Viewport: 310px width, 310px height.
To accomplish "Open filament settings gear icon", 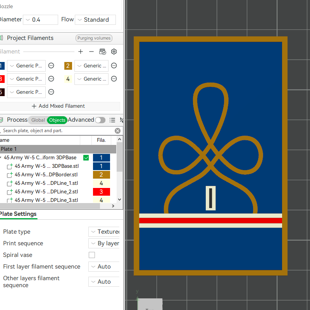I will pyautogui.click(x=114, y=52).
